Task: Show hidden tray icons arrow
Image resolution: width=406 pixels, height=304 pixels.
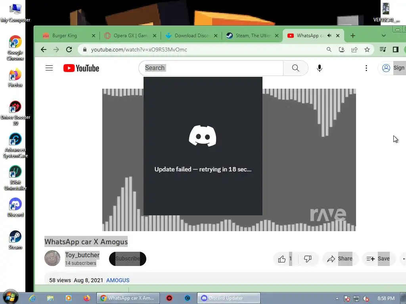Action: (337, 298)
